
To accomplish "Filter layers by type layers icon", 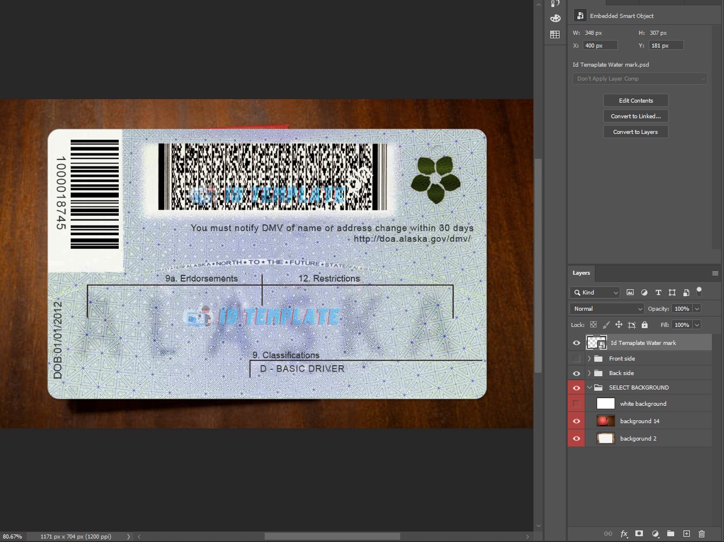I will pos(658,293).
